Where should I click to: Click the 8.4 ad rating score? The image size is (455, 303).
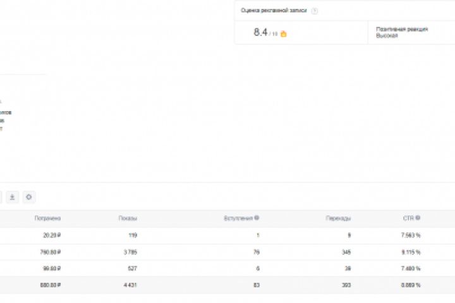(260, 33)
